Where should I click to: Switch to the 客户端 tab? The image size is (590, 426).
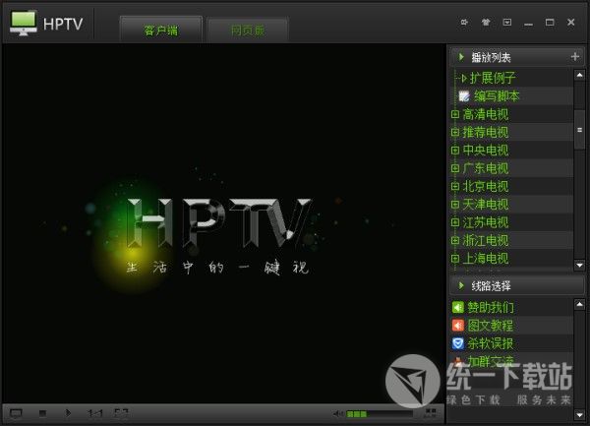pos(160,30)
